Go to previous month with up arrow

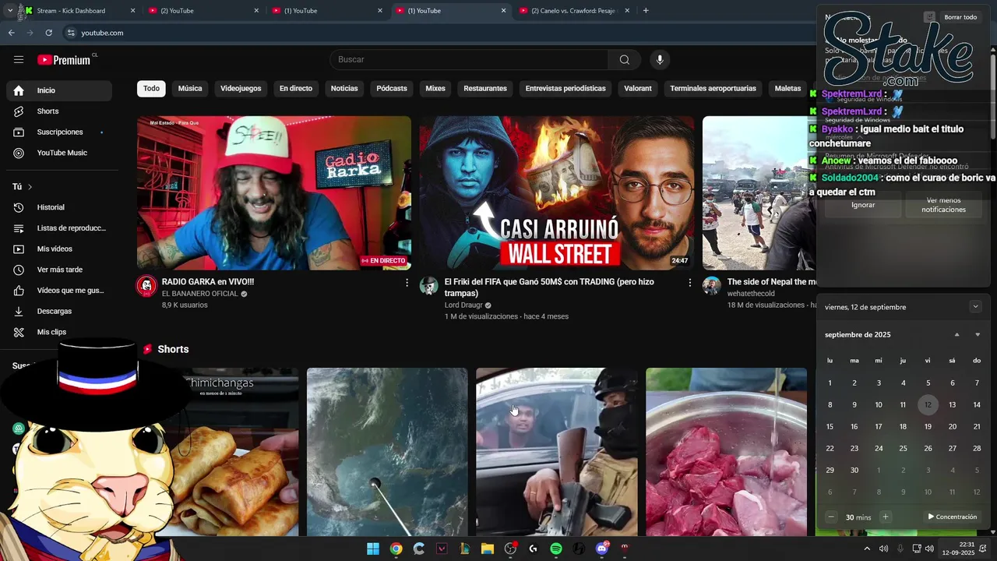957,334
